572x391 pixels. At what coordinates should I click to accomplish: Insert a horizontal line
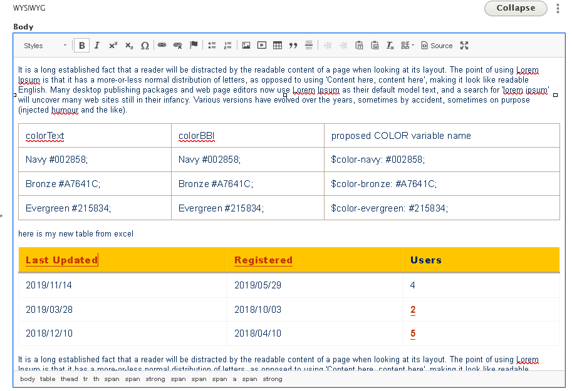[x=309, y=46]
